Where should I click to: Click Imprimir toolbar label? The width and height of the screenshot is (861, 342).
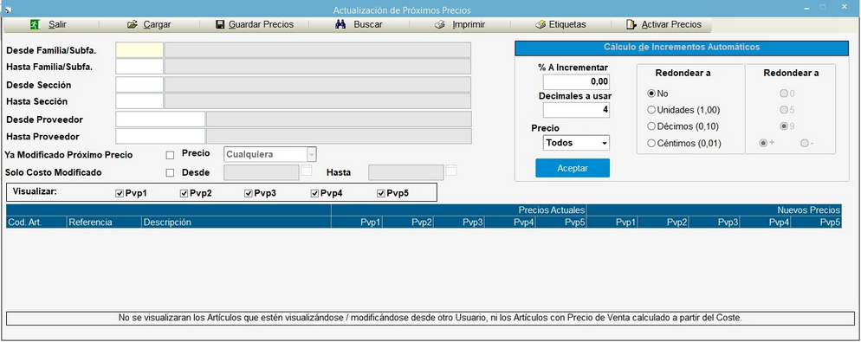point(469,25)
